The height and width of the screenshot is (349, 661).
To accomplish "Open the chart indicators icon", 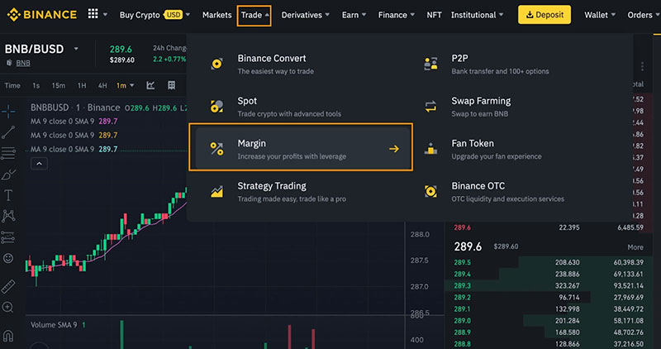I will pos(151,85).
